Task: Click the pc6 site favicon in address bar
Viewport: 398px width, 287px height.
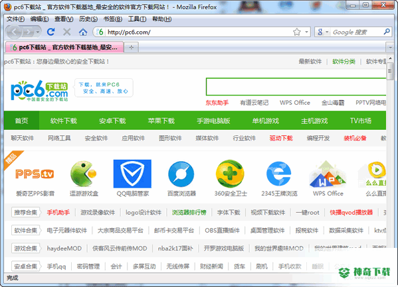Action: [100, 32]
